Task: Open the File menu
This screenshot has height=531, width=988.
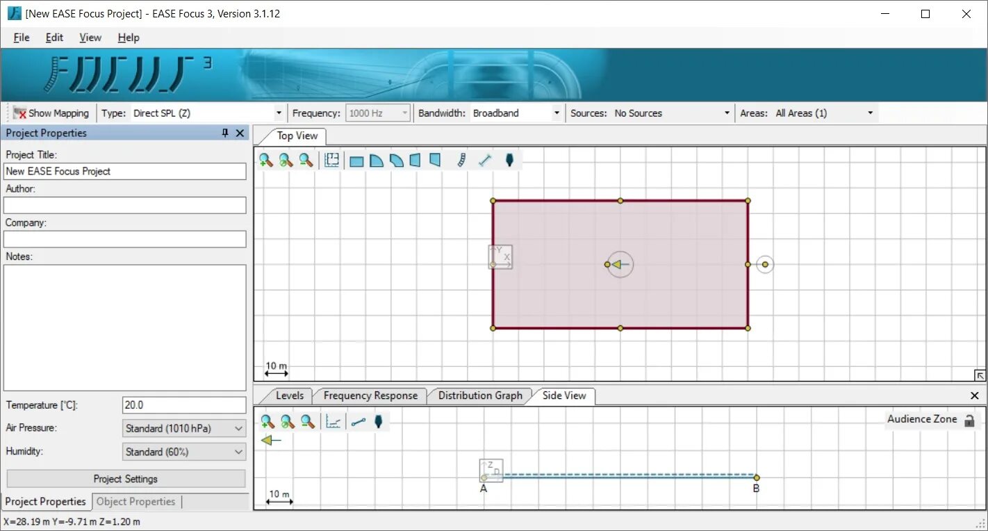Action: tap(22, 38)
